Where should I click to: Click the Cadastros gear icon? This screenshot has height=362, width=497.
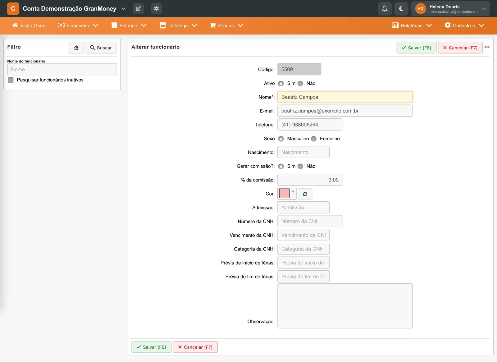[x=448, y=25]
